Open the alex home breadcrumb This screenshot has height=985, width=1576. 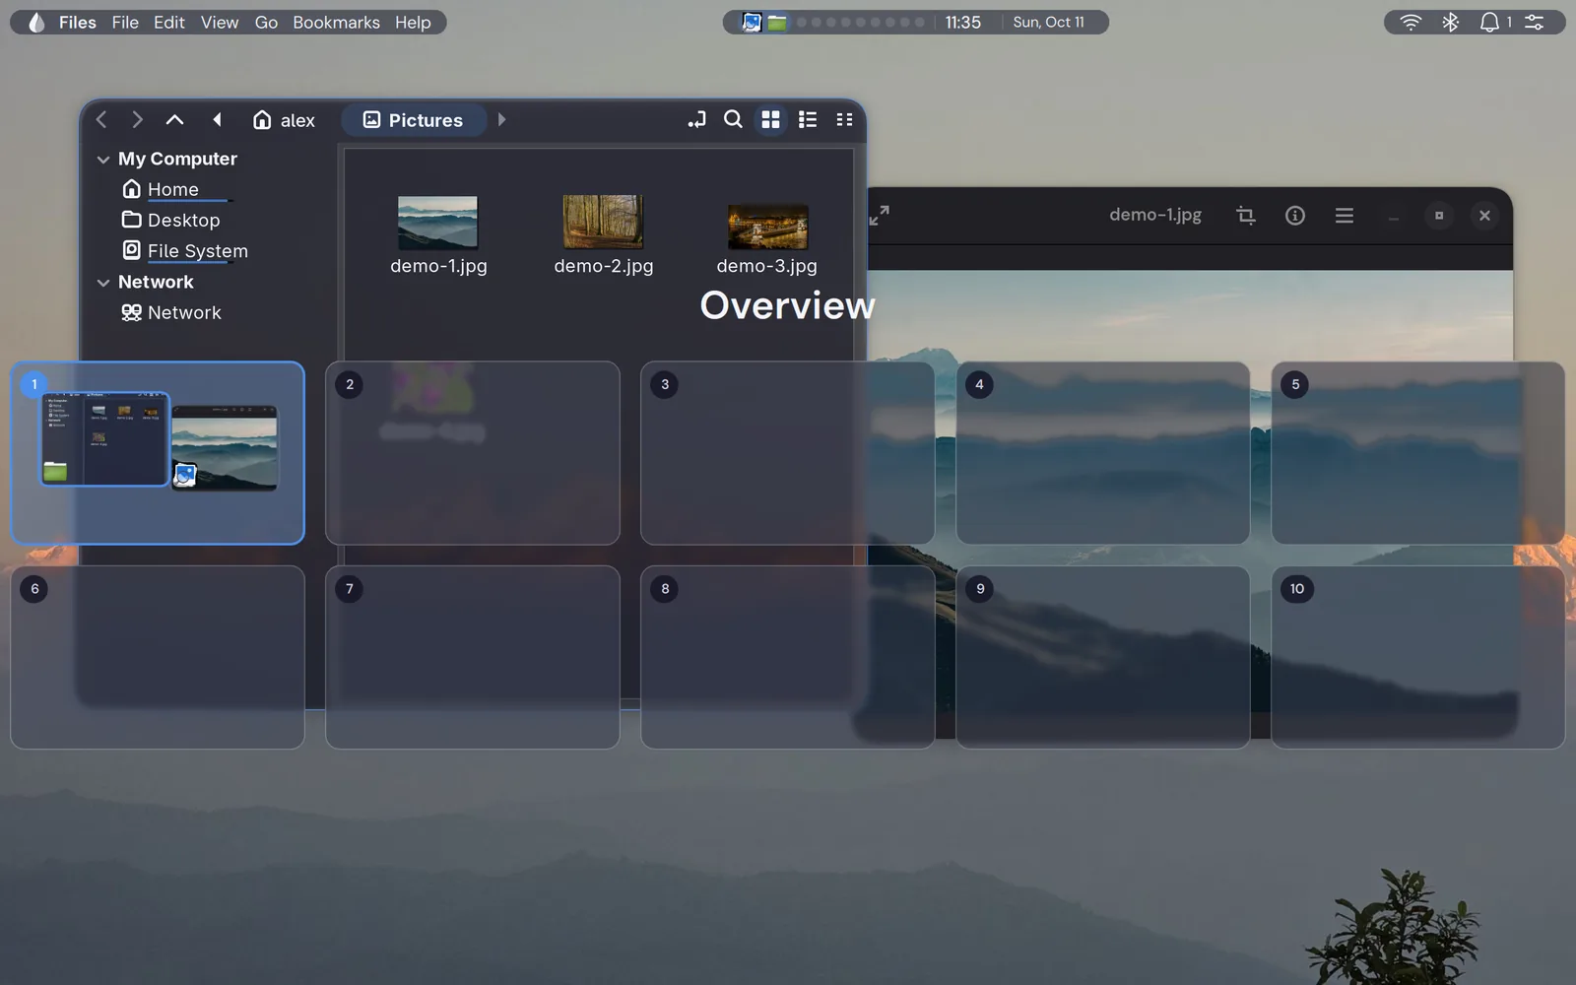click(x=284, y=120)
